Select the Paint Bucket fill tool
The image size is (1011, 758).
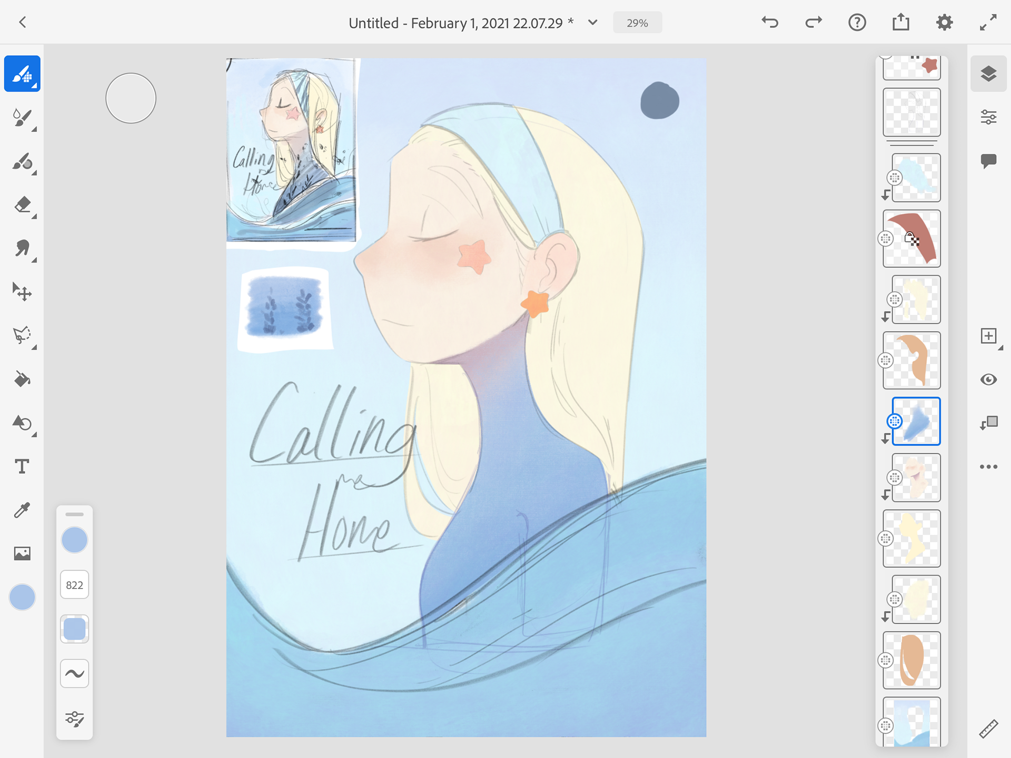pyautogui.click(x=22, y=379)
